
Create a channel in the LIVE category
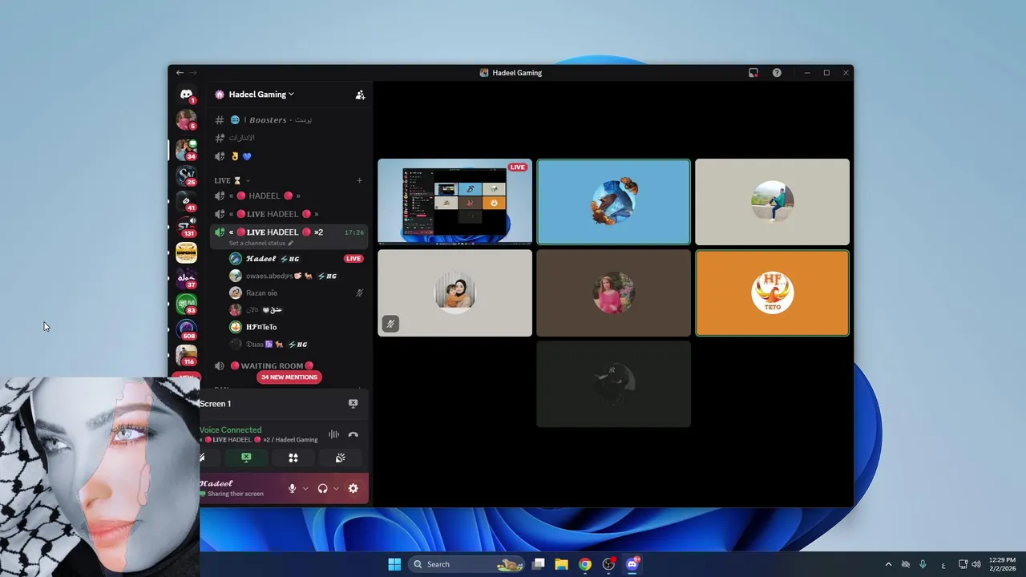(359, 180)
